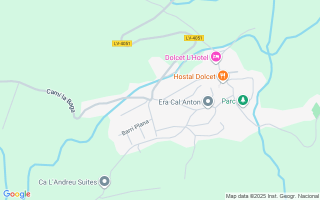Open the green Parc tree pin

click(243, 100)
